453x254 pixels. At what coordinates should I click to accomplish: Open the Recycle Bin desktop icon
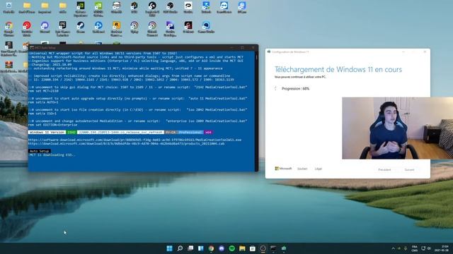pos(8,8)
